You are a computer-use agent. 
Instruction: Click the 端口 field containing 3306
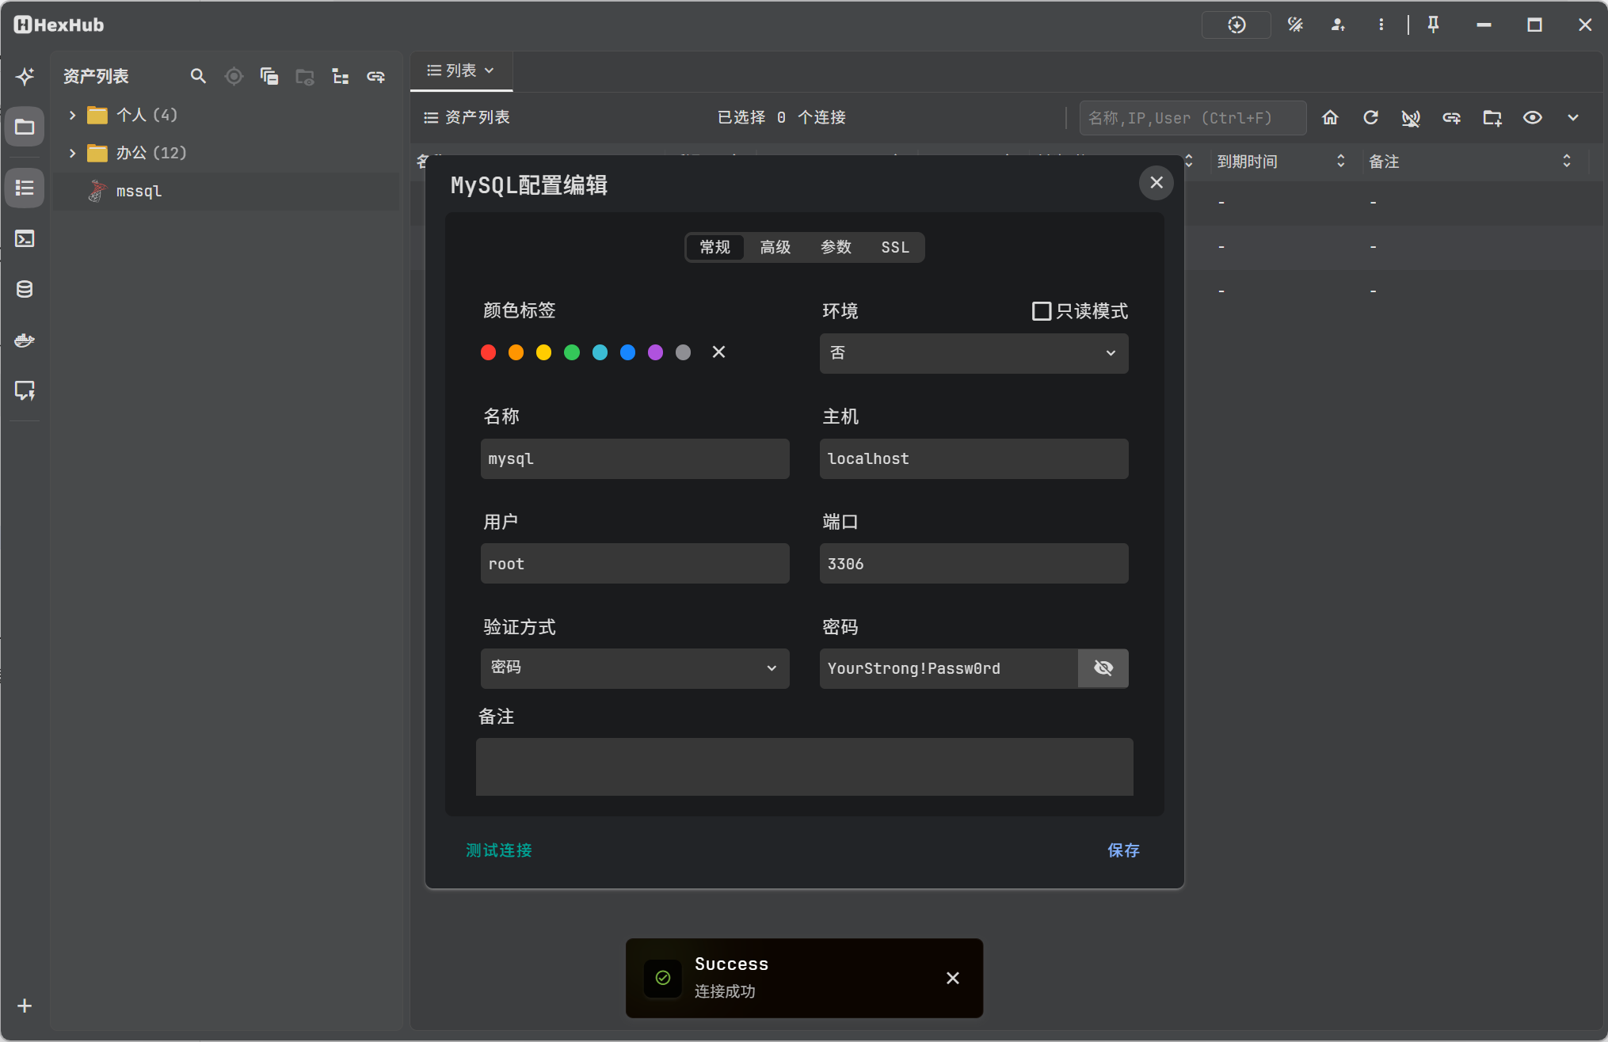tap(974, 564)
